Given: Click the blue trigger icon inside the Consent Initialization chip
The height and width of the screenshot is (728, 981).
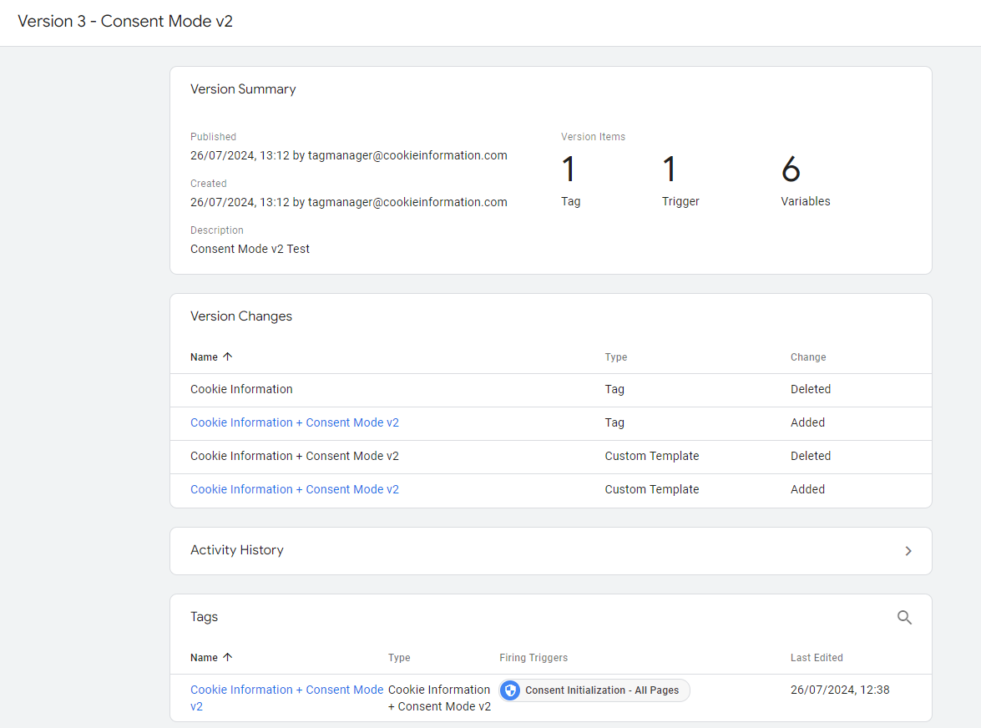Looking at the screenshot, I should point(510,690).
